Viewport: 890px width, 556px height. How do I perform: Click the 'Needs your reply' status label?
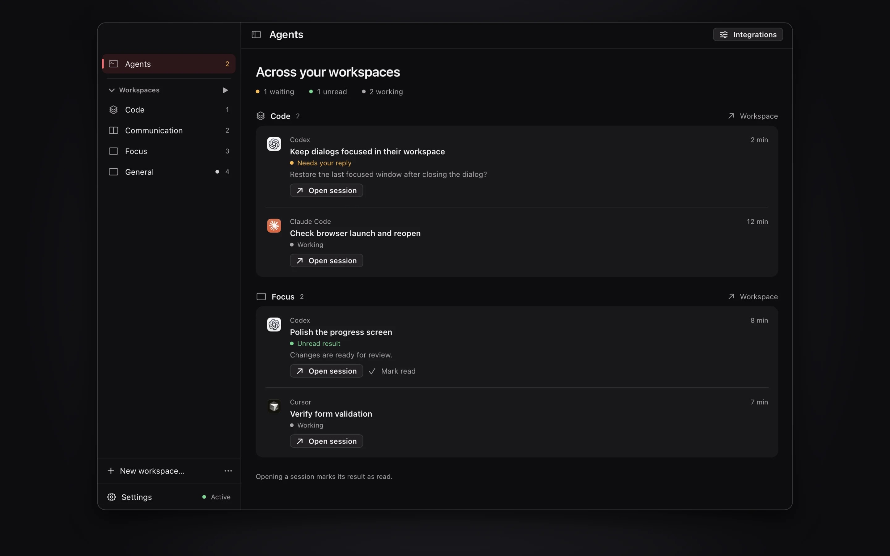(321, 163)
